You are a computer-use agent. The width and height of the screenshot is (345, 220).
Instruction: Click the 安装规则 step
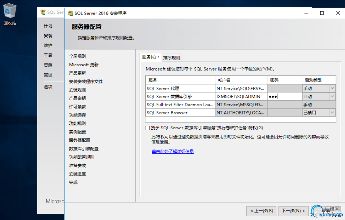77,90
